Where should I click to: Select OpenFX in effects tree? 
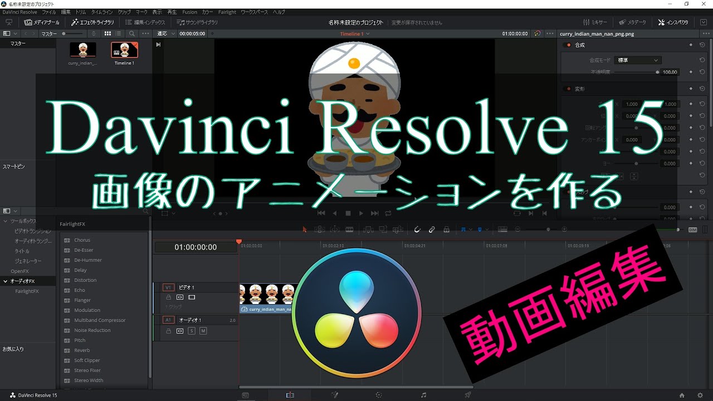pyautogui.click(x=19, y=271)
